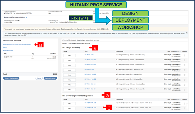This screenshot has height=114, width=195.
Task: Click the Cancel button
Action: tap(39, 78)
